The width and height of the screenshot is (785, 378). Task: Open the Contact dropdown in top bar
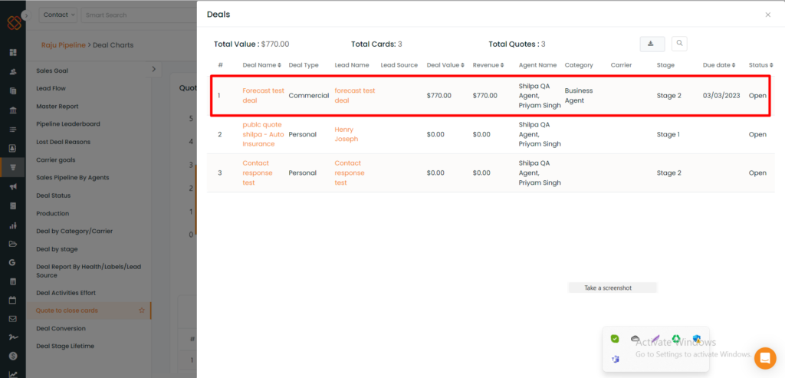click(59, 15)
